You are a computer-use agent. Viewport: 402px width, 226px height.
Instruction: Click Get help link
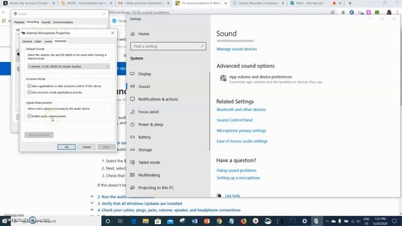[x=232, y=196]
